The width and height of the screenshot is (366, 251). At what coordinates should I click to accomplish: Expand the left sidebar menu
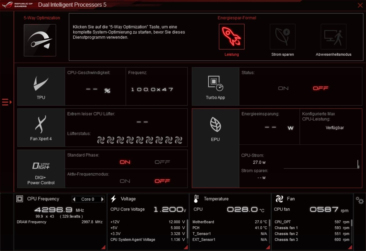(x=7, y=102)
